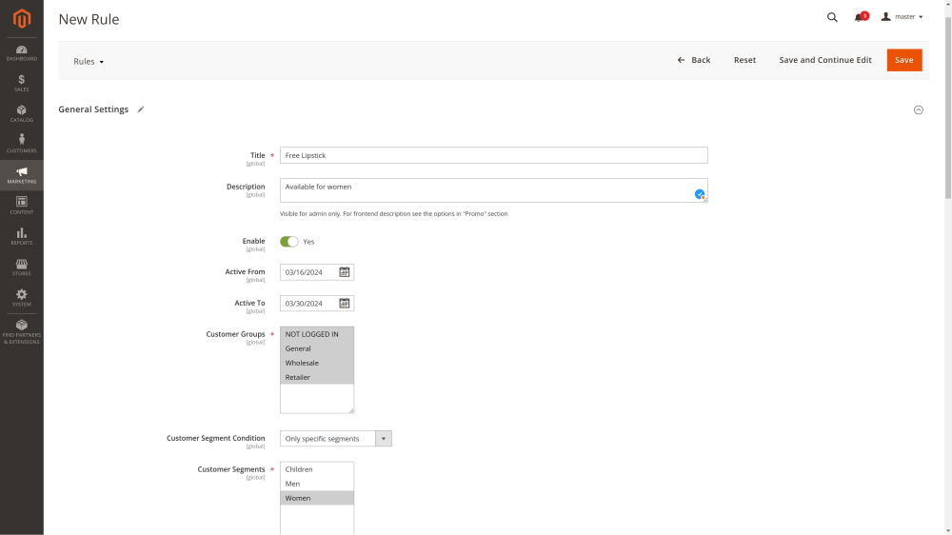Open the System sidebar menu
Image resolution: width=952 pixels, height=535 pixels.
click(x=22, y=298)
